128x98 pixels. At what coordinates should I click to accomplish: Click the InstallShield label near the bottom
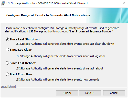8,87
